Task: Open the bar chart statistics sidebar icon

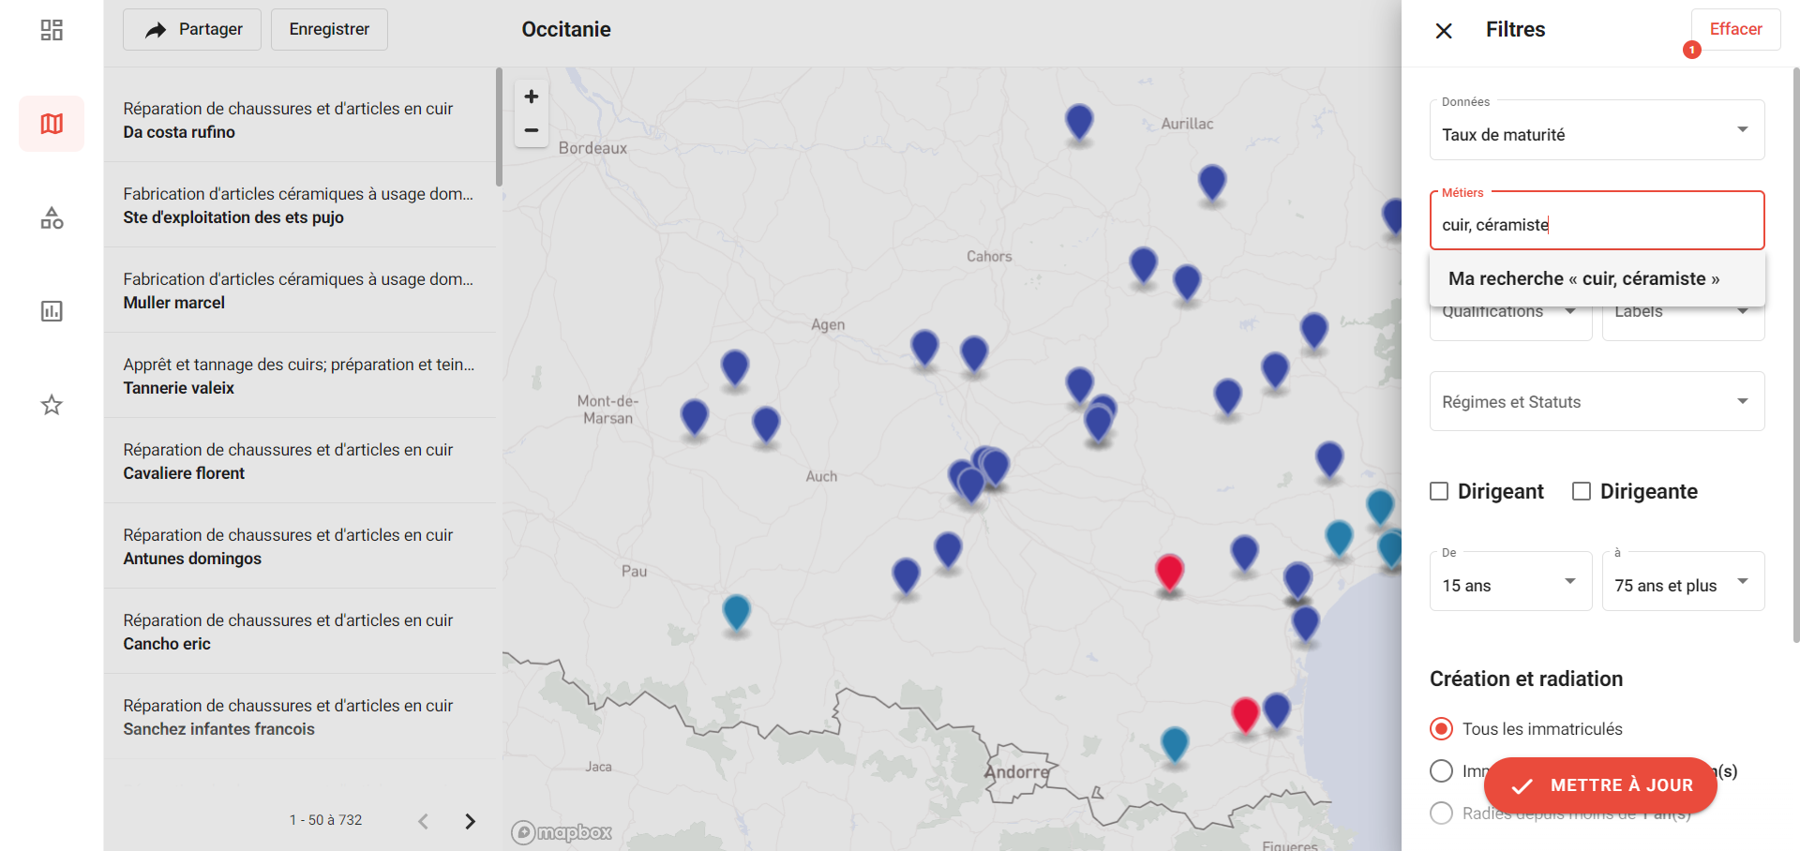Action: coord(52,311)
